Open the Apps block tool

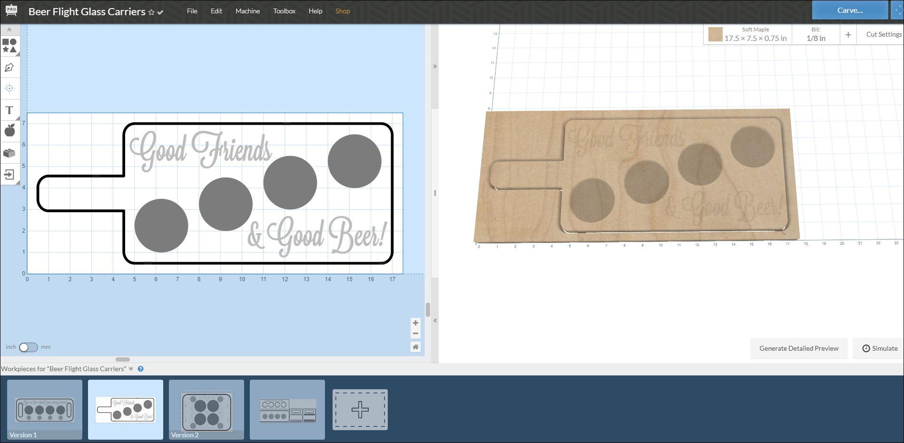coord(10,153)
